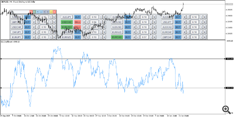
Task: Click the 29 Oct 04:00 date on time axis
Action: click(53, 116)
